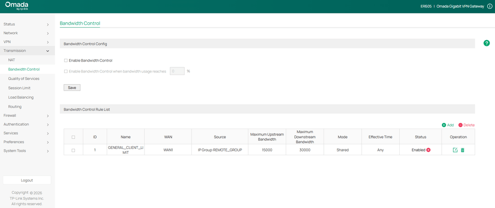Click the ER605 model label
The height and width of the screenshot is (208, 495).
tap(426, 6)
